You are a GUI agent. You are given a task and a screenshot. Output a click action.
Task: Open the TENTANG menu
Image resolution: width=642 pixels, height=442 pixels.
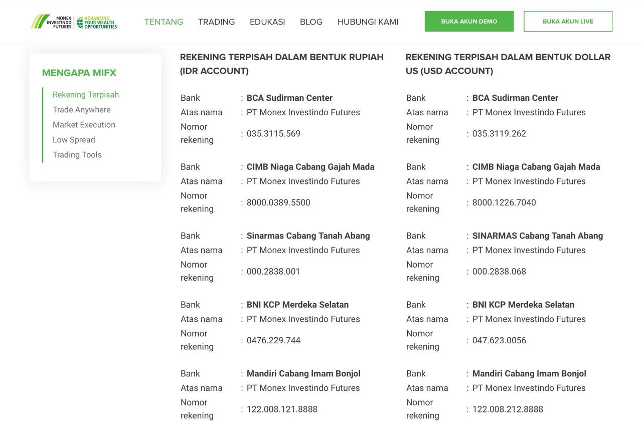[164, 22]
